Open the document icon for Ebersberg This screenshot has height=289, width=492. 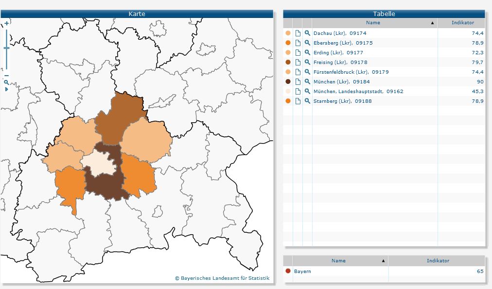(x=298, y=43)
